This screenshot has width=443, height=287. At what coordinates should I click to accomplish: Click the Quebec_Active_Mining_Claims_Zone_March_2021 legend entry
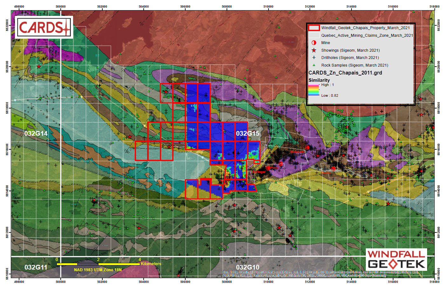click(x=367, y=36)
